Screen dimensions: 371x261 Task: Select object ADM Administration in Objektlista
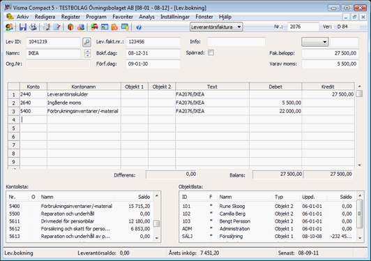(268, 229)
